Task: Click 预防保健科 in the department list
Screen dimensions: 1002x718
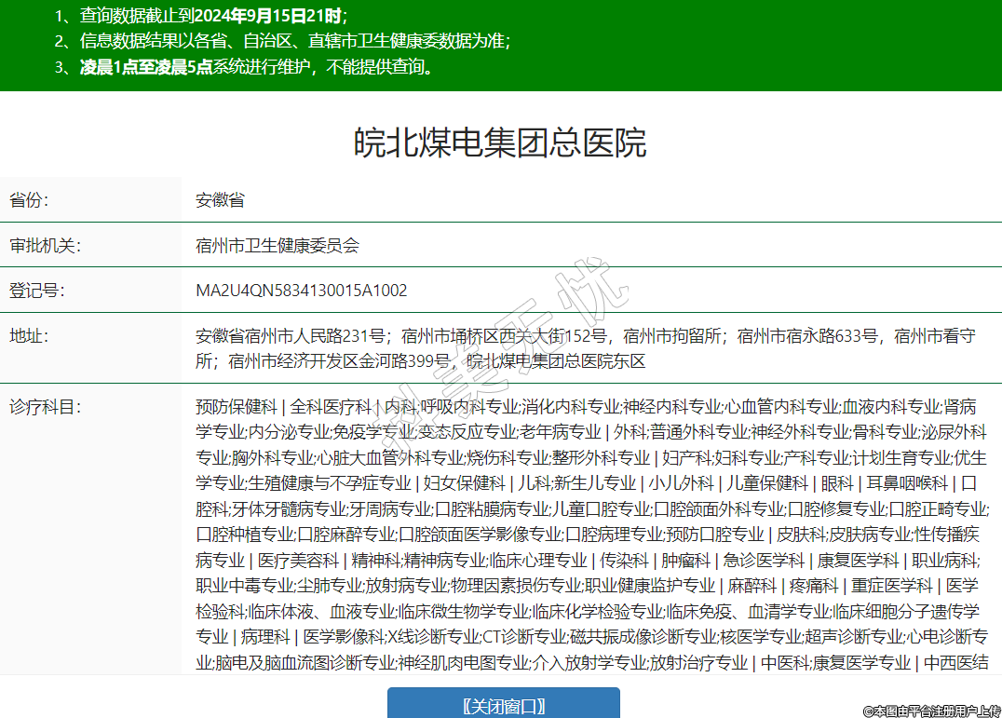Action: point(236,407)
